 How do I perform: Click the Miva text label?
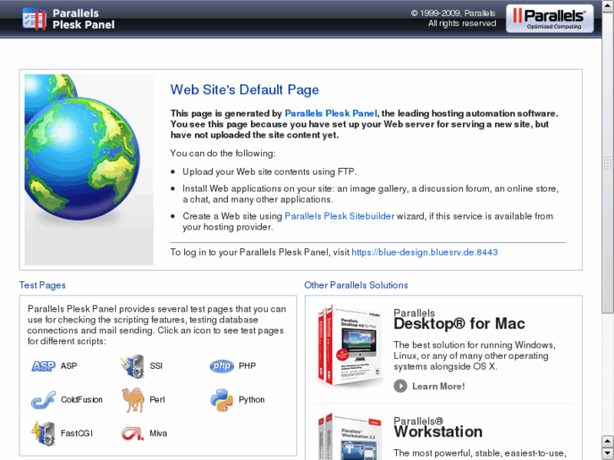tap(158, 433)
